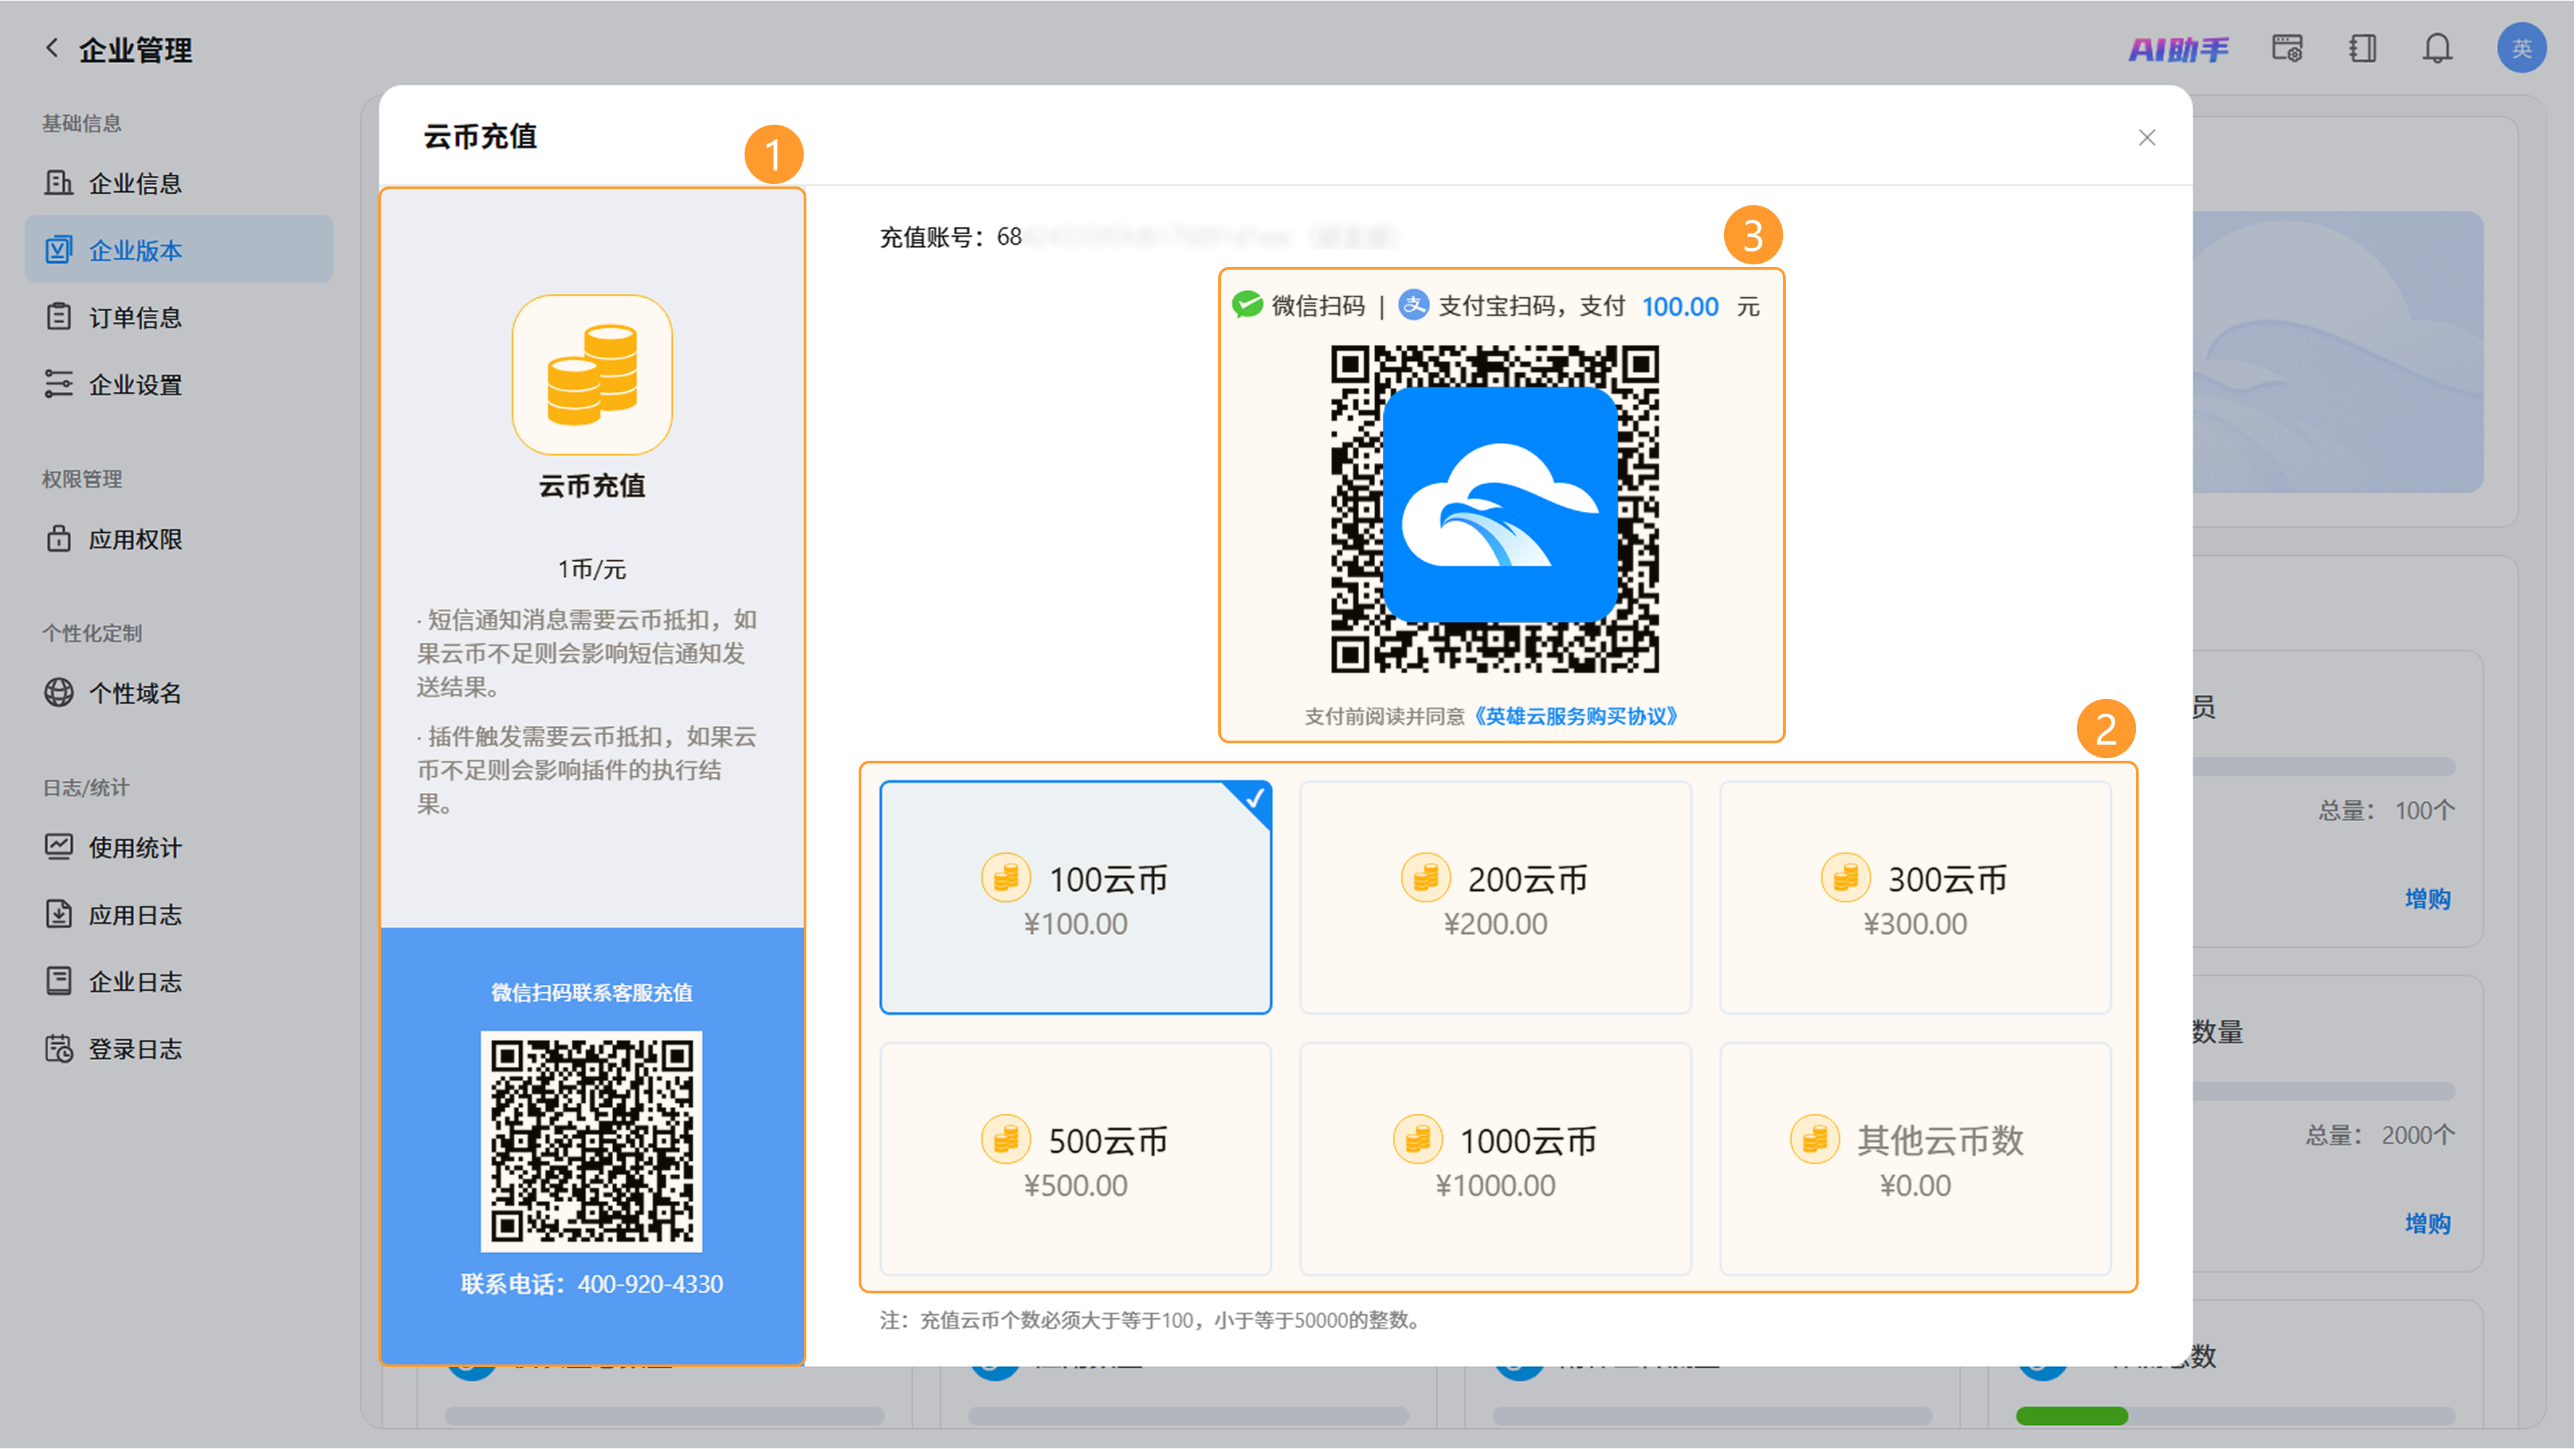Click the 企业设置 sliders icon

point(59,384)
